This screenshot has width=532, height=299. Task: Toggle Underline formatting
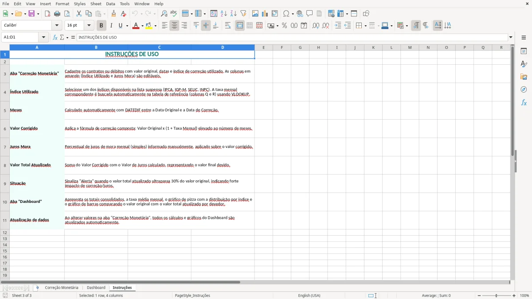pos(120,26)
